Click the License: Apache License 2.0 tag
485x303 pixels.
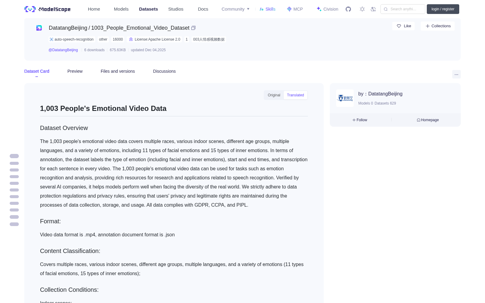[155, 39]
